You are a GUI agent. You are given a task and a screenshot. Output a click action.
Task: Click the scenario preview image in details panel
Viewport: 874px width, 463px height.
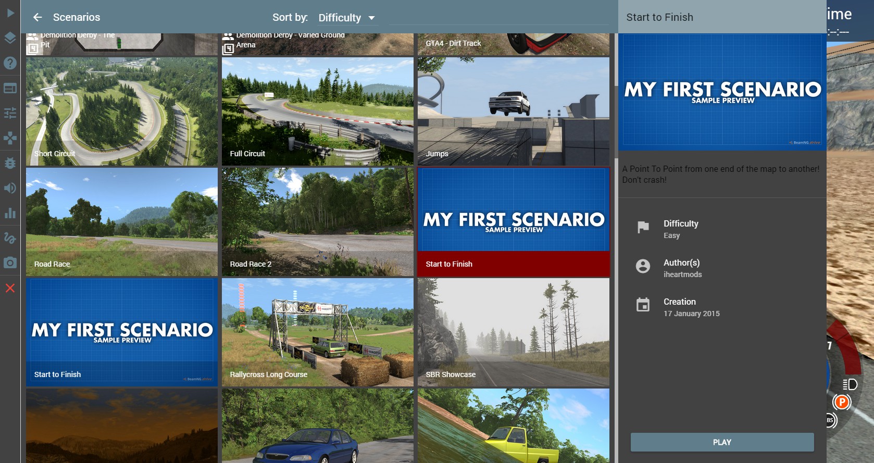pos(722,92)
